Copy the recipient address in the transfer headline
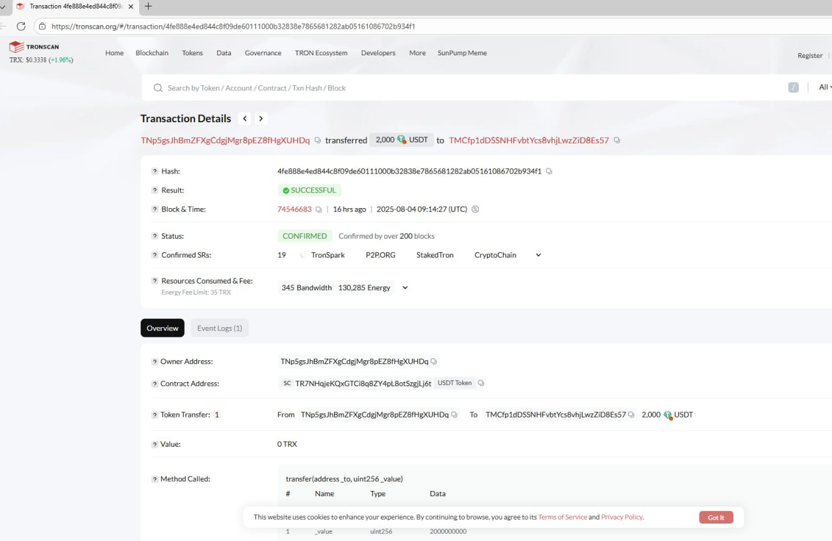 pos(617,140)
